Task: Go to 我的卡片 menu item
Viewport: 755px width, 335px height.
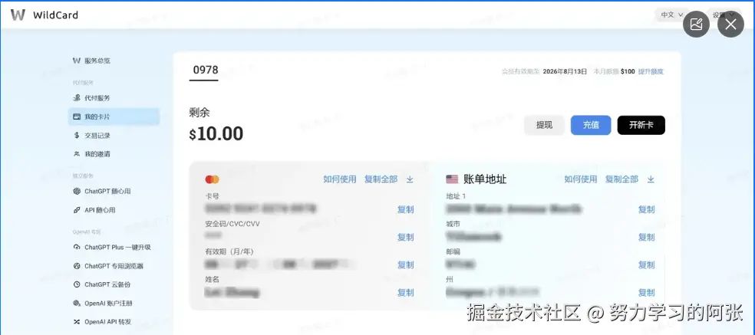Action: point(114,117)
